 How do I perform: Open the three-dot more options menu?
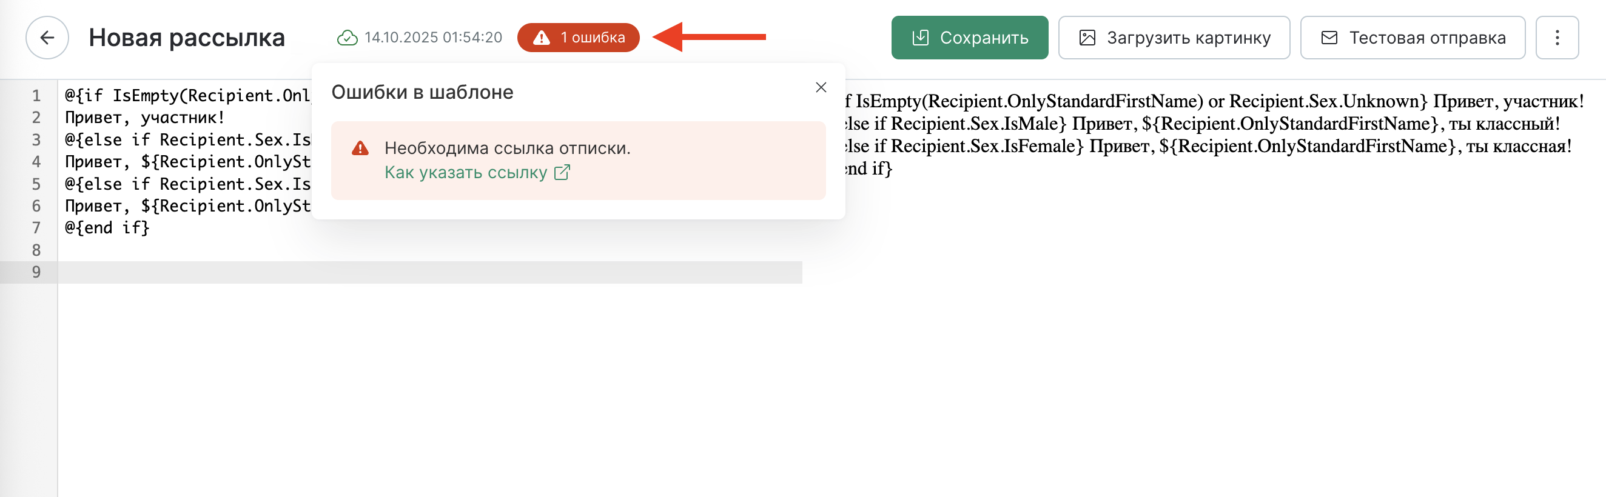pos(1557,38)
